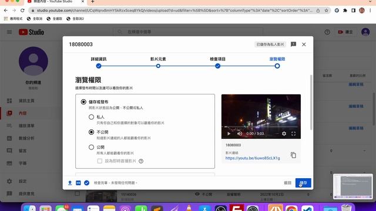This screenshot has height=211, width=376.
Task: Click the 已儲存為私人影片 status badge
Action: [x=270, y=45]
